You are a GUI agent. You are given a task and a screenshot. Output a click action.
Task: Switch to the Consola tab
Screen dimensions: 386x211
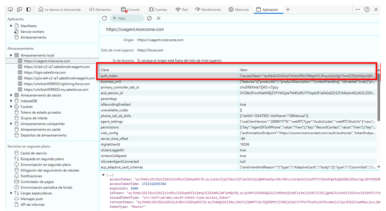point(130,9)
